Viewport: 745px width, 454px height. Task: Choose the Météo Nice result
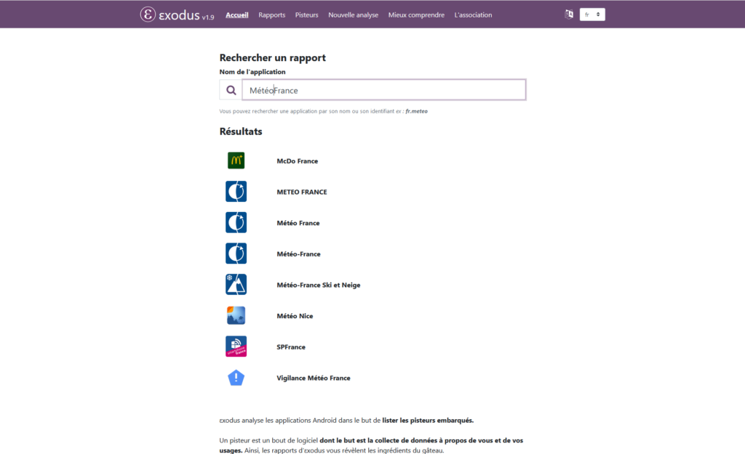(x=295, y=316)
